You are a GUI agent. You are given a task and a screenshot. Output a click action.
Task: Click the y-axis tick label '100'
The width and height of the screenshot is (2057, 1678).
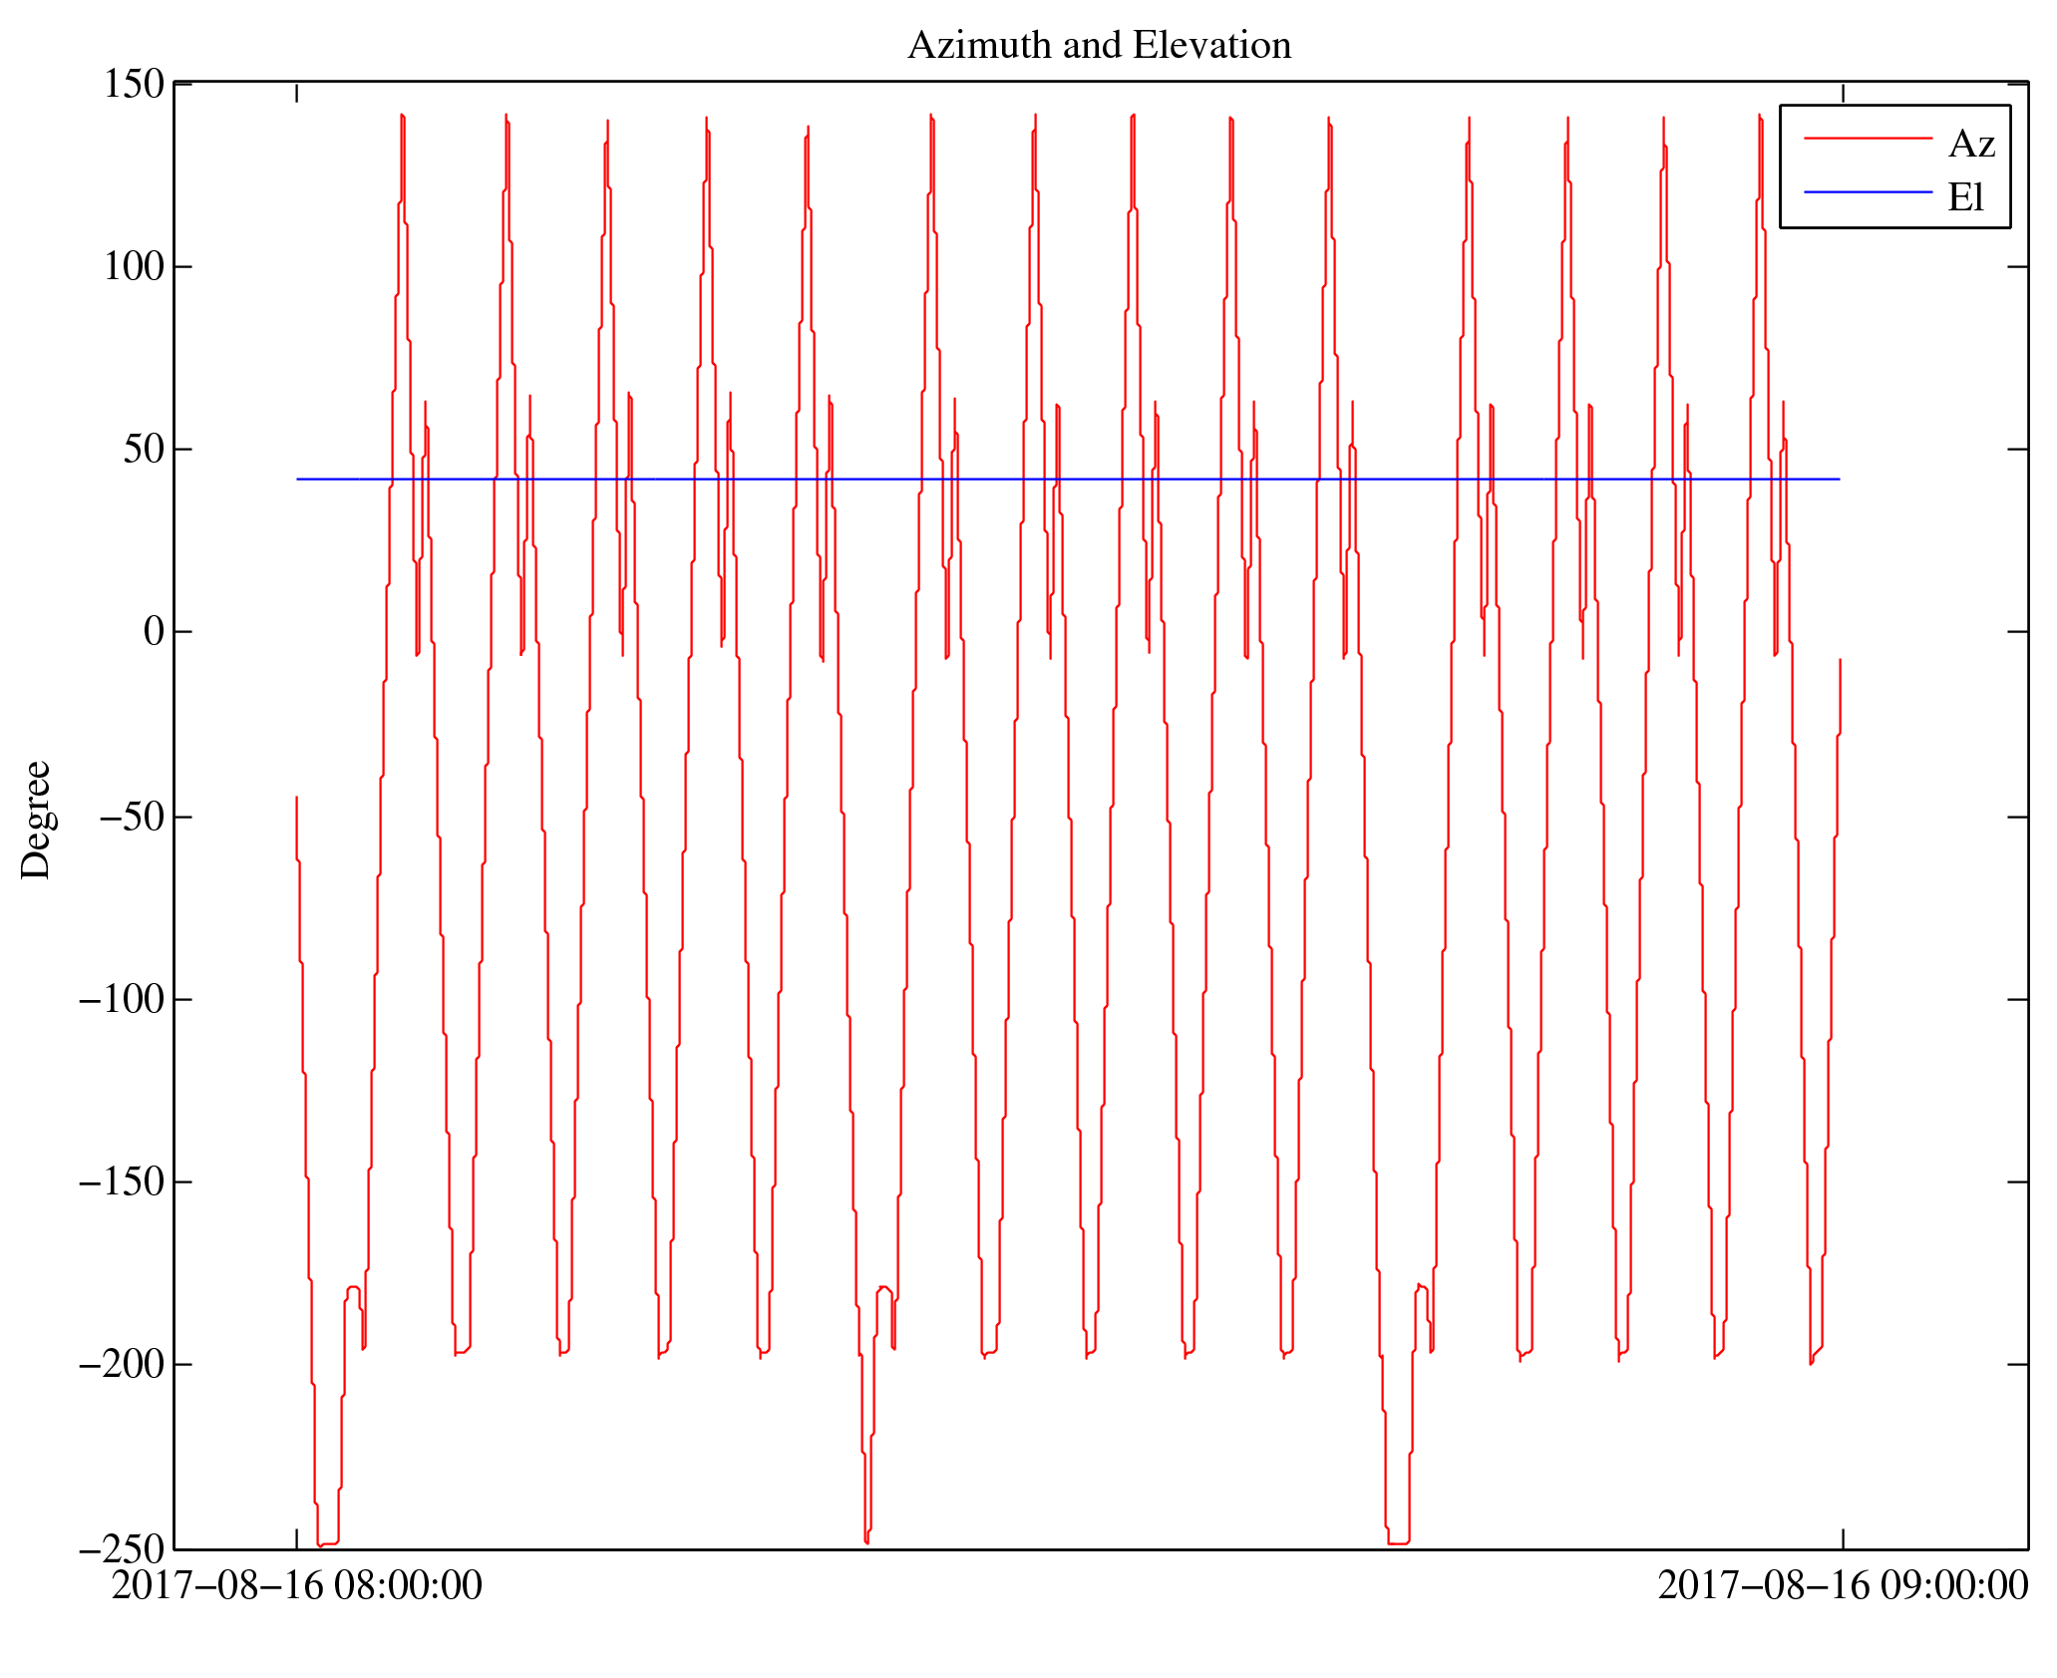[x=134, y=266]
